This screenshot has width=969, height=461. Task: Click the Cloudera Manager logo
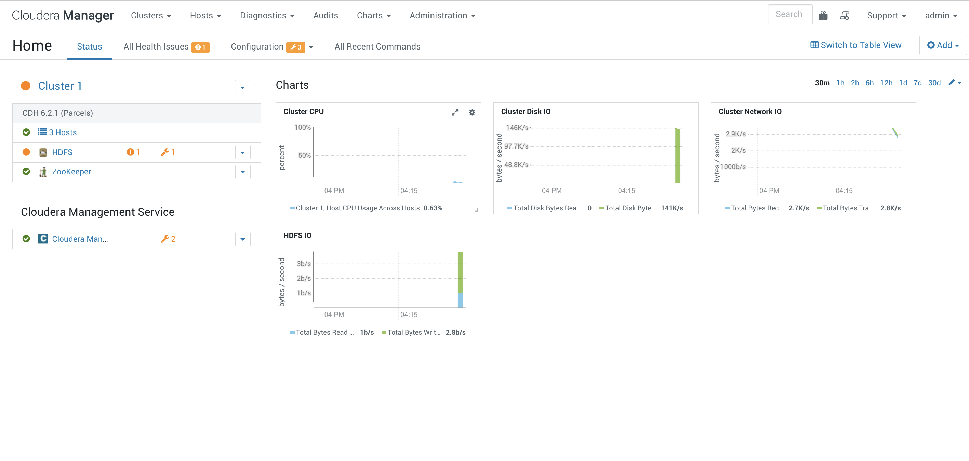[63, 15]
